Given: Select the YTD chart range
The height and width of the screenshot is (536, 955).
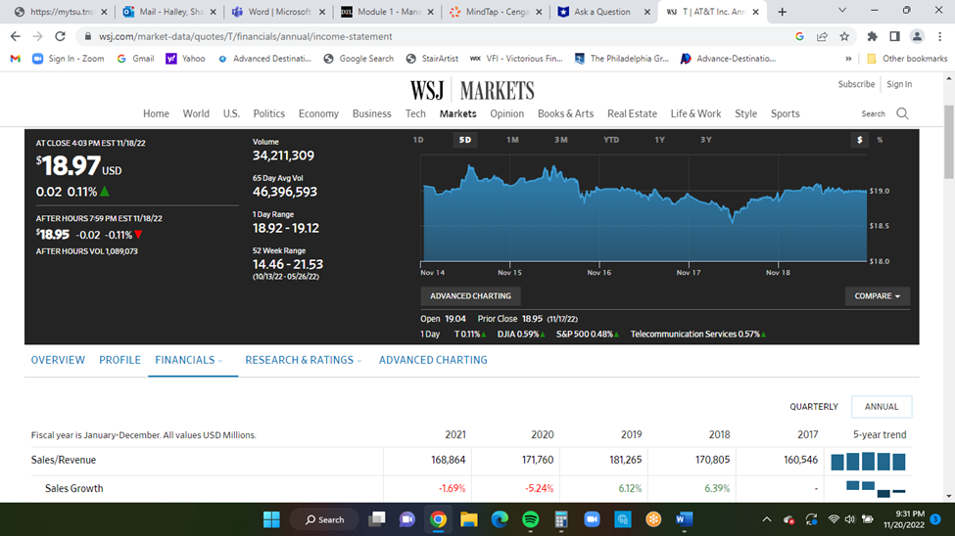Looking at the screenshot, I should [611, 140].
